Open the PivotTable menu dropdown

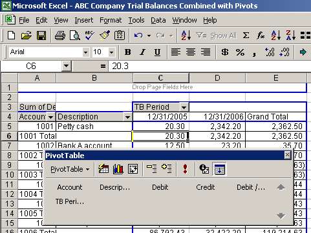click(x=70, y=169)
